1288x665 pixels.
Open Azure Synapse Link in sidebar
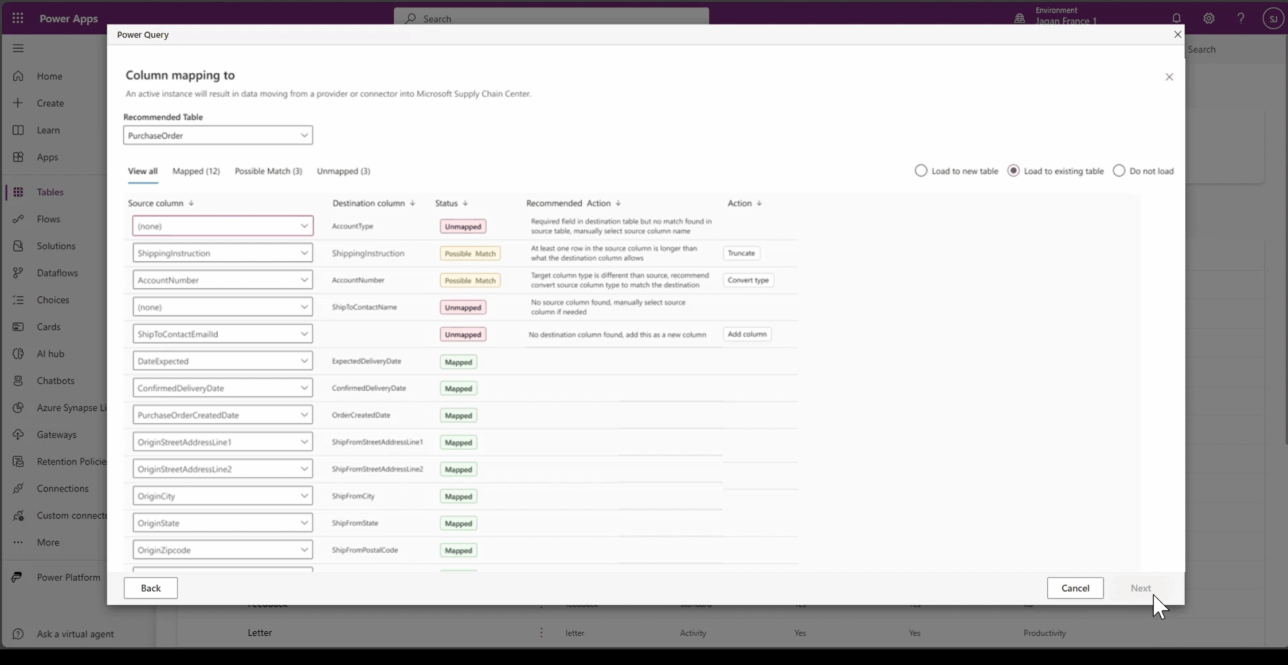(71, 407)
